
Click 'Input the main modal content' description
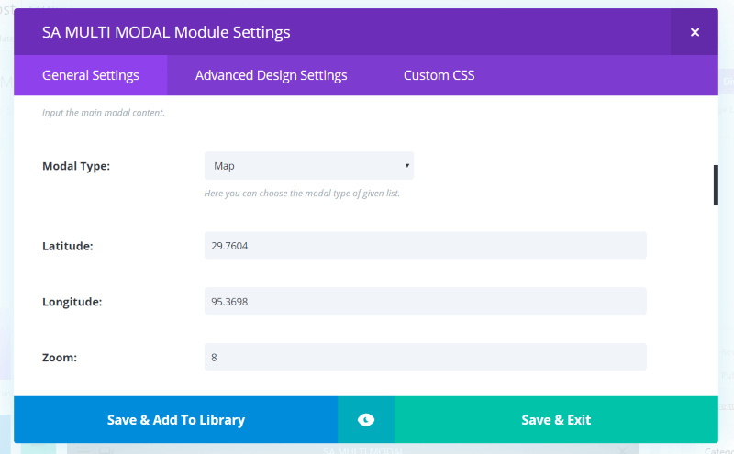(104, 114)
